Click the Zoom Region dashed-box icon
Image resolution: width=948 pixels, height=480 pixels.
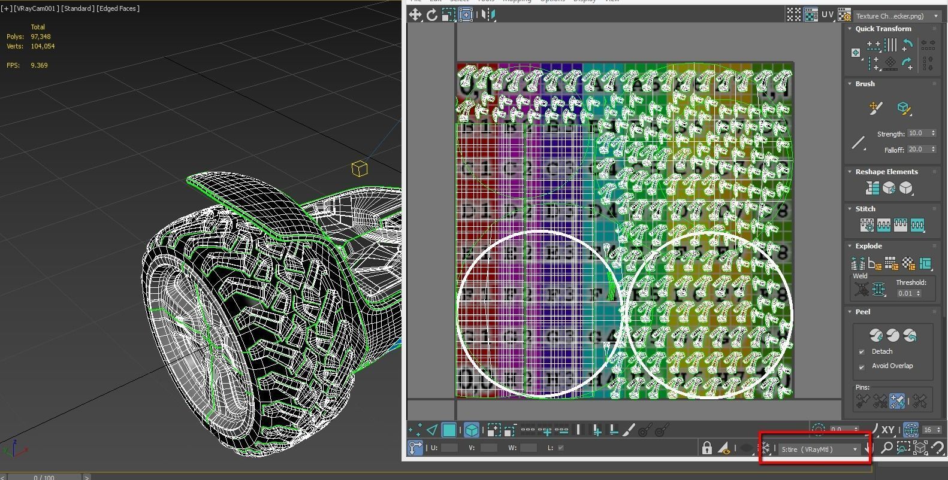pyautogui.click(x=904, y=448)
